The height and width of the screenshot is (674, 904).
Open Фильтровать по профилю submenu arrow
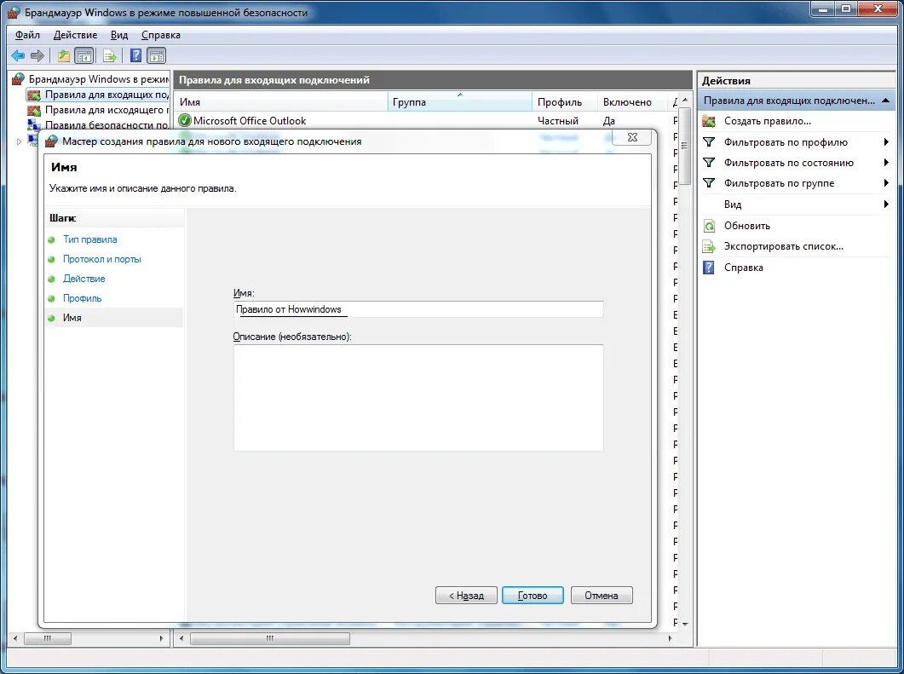coord(886,141)
